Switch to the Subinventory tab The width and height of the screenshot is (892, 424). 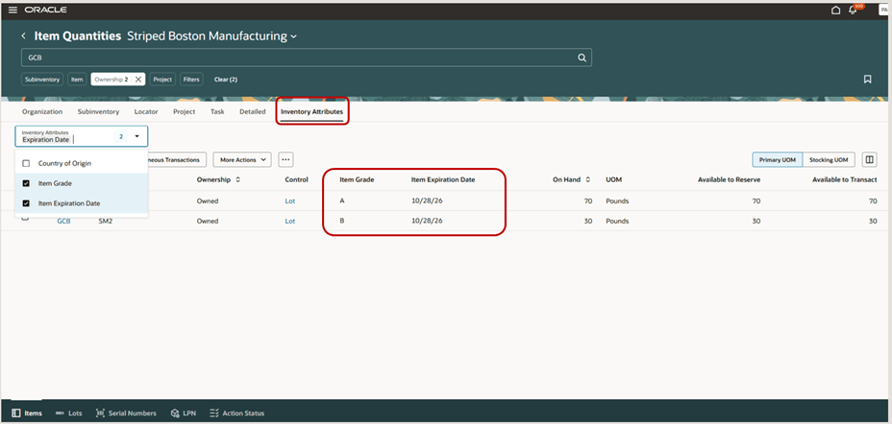tap(98, 112)
